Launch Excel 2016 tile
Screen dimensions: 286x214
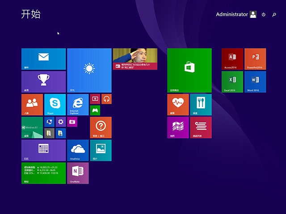(x=232, y=82)
